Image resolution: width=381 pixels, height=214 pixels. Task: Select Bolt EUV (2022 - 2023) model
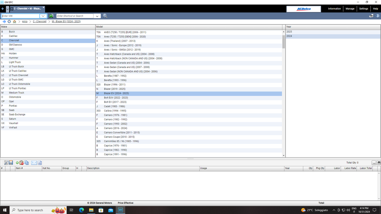(x=189, y=98)
